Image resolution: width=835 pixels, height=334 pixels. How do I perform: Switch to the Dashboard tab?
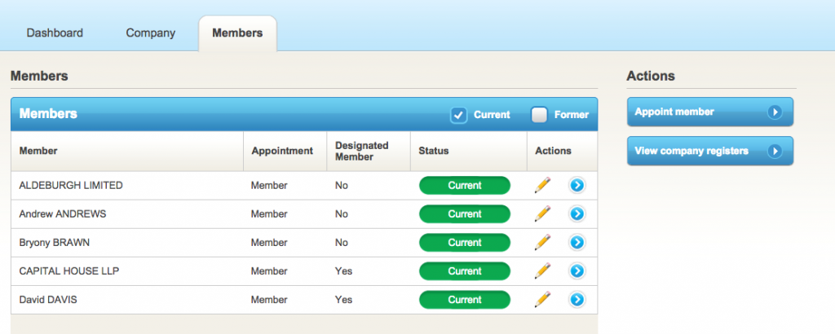[55, 33]
